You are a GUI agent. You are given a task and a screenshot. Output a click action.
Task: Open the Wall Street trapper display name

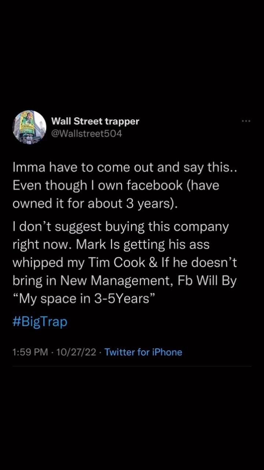95,121
